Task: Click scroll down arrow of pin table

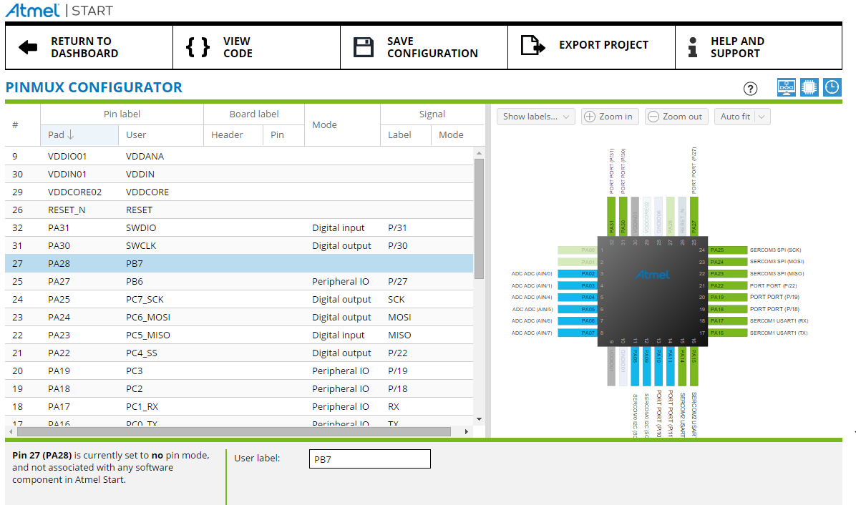Action: click(480, 419)
